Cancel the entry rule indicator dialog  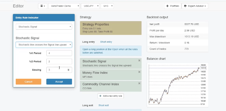tap(28, 82)
